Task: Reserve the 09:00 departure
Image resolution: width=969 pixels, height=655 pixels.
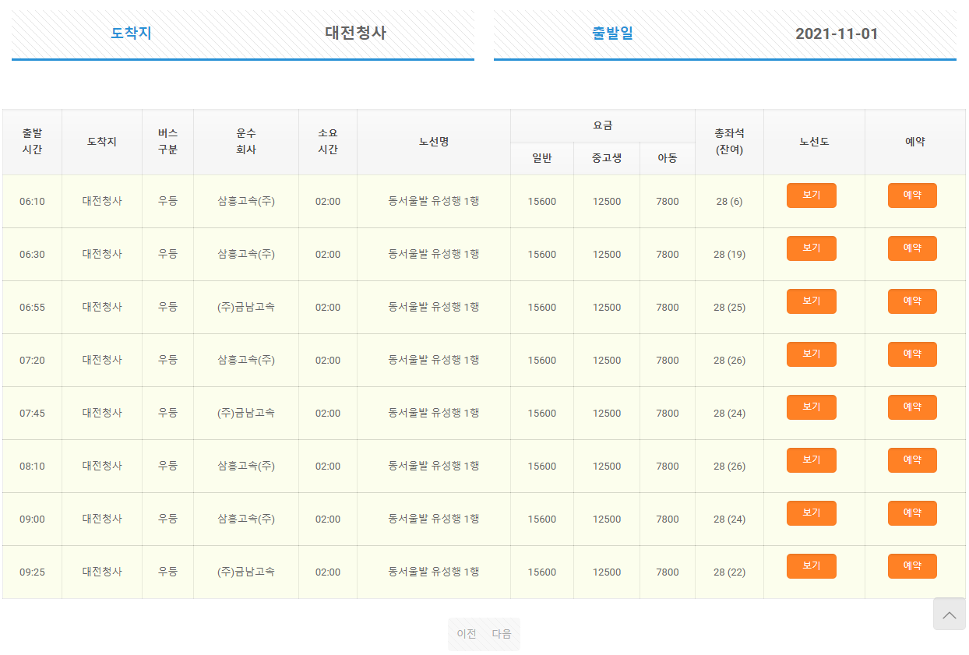Action: [912, 513]
